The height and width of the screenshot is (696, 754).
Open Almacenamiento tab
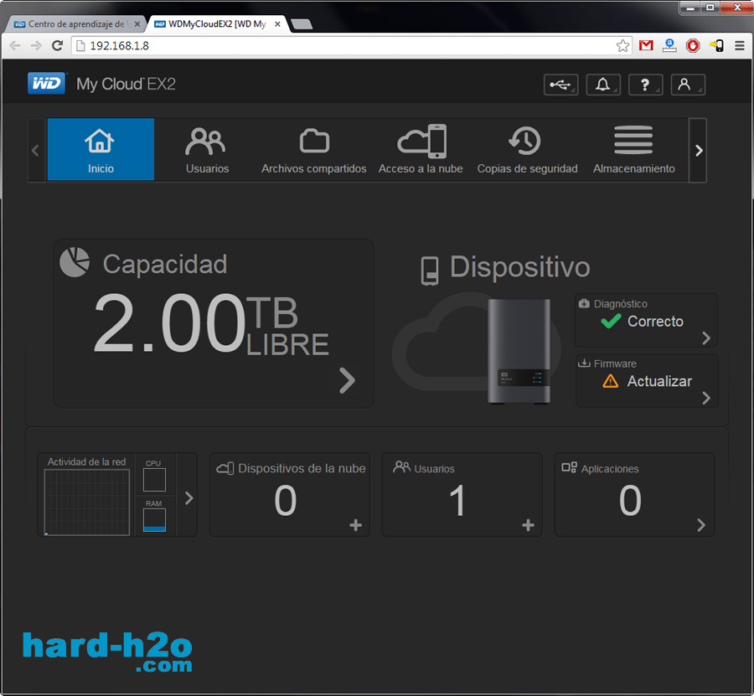point(634,149)
